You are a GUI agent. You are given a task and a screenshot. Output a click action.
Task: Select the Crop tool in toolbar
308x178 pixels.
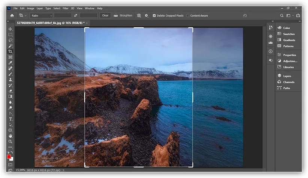click(10, 52)
